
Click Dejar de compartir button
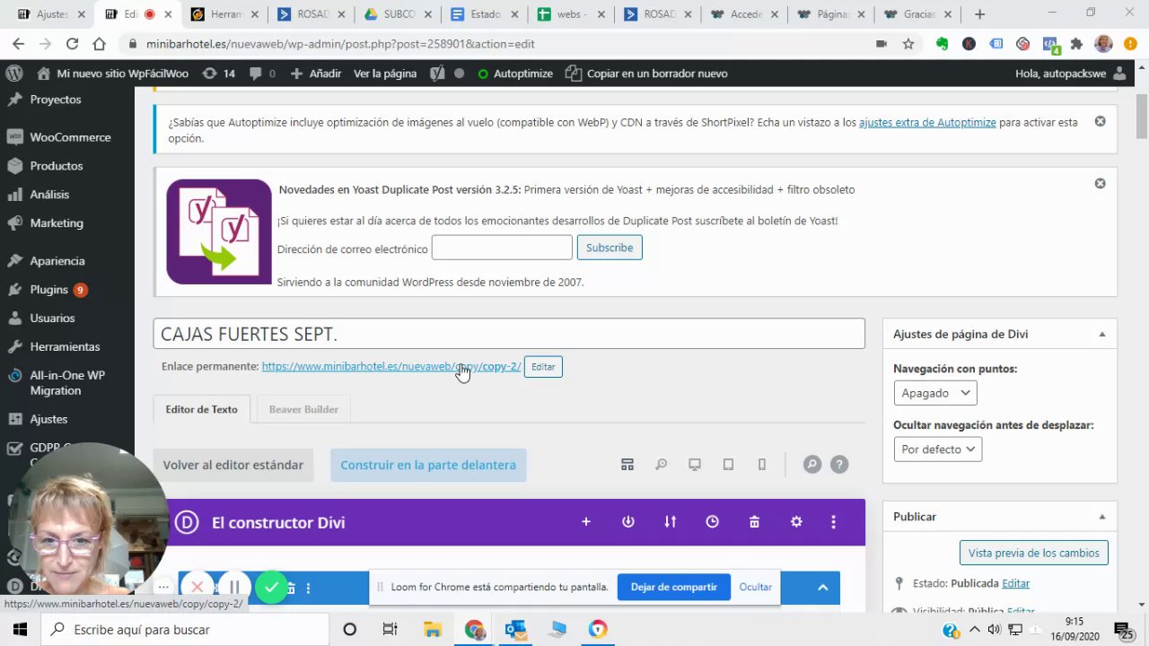[674, 587]
